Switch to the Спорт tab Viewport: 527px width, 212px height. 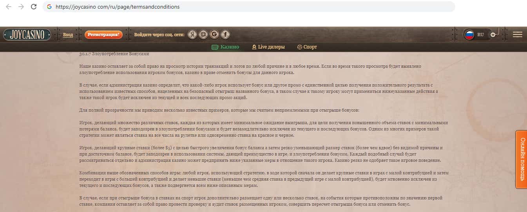point(307,47)
